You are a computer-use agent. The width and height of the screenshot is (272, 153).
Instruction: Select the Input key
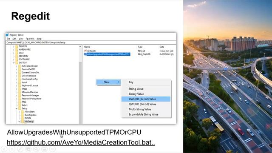[24, 82]
